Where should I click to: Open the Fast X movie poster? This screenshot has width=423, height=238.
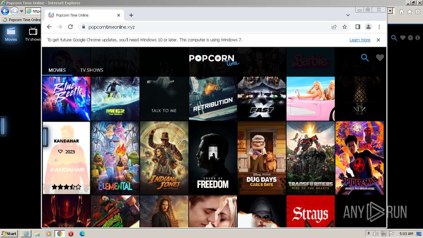[x=262, y=99]
